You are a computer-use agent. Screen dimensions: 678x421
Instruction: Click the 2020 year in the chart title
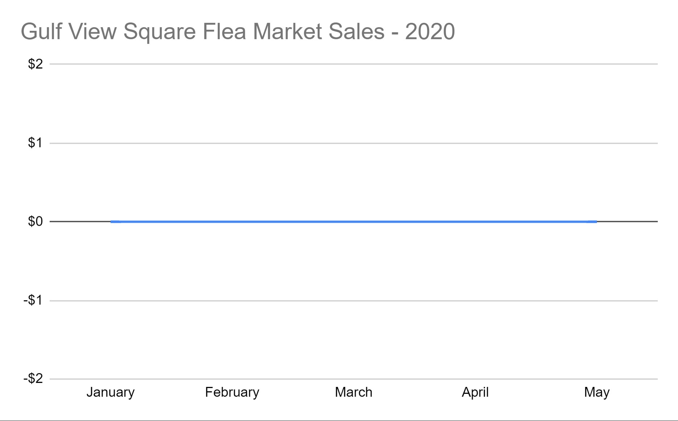pyautogui.click(x=430, y=32)
